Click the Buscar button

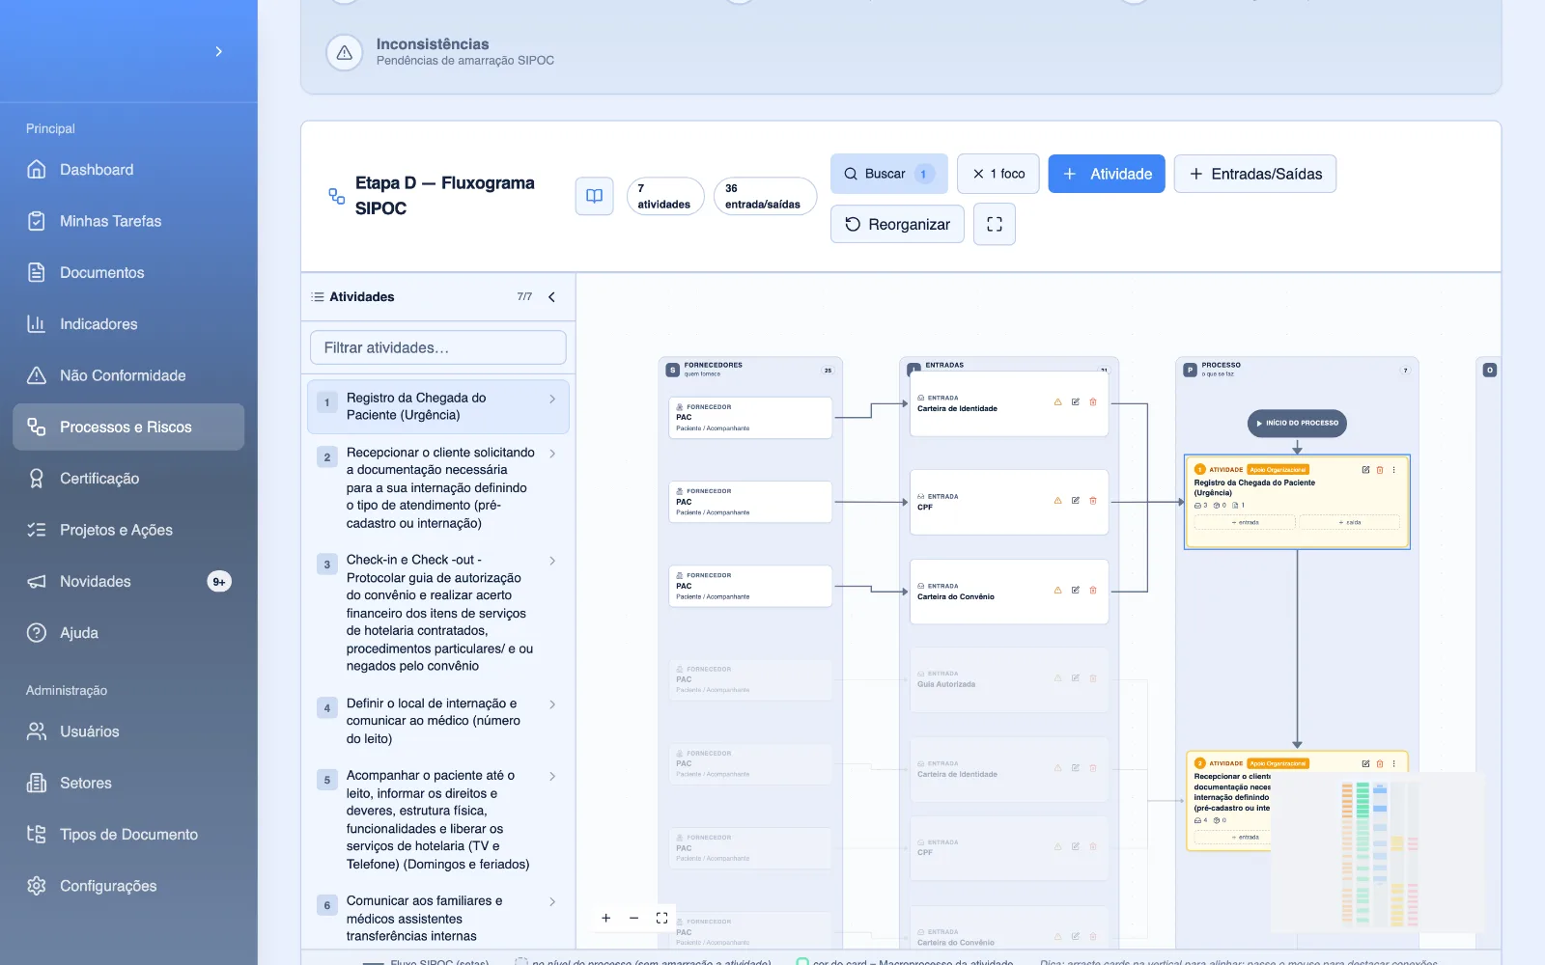tap(888, 174)
